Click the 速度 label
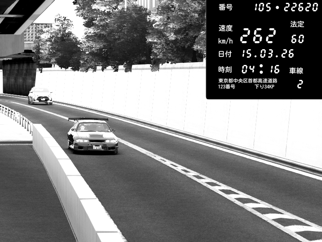 click(225, 28)
